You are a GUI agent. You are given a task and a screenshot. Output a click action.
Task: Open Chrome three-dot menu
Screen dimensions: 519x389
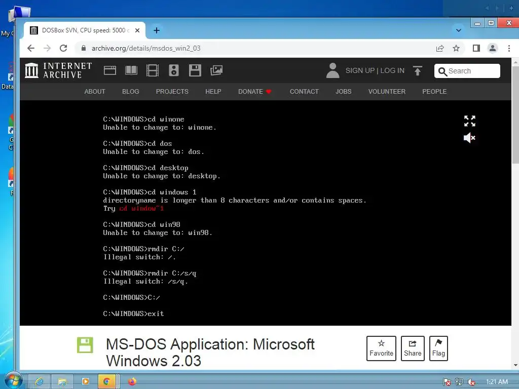coord(509,48)
